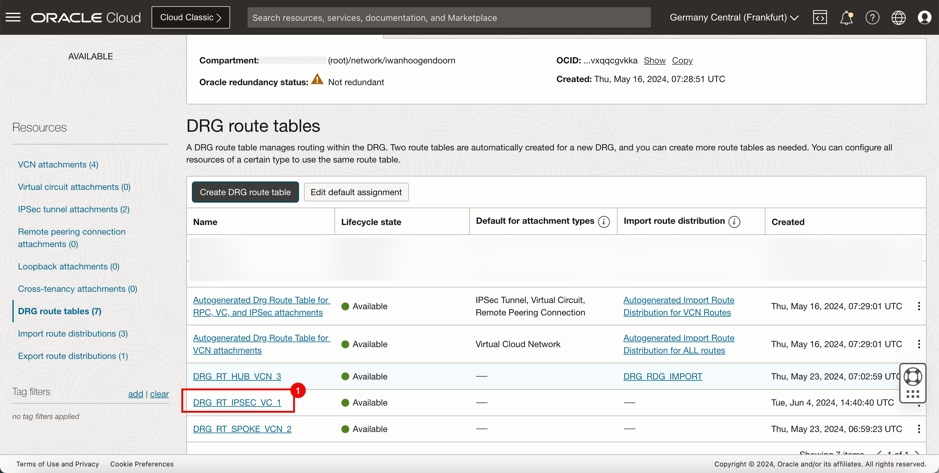Expand the IPSec tunnel attachments section
Image resolution: width=939 pixels, height=473 pixels.
[x=74, y=209]
